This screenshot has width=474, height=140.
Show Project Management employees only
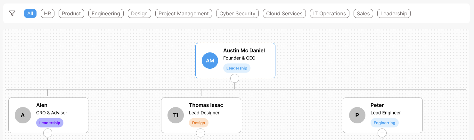[184, 13]
